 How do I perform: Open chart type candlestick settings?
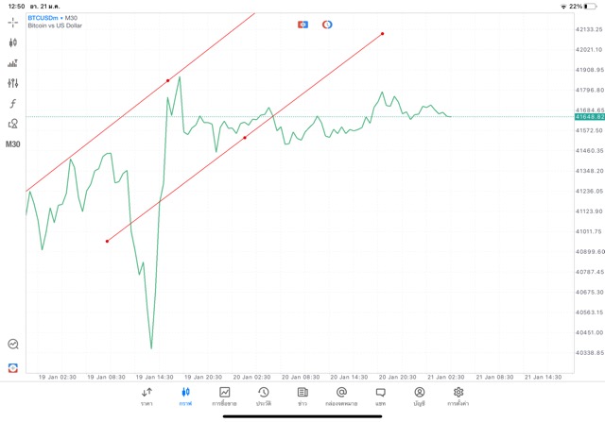[x=13, y=42]
